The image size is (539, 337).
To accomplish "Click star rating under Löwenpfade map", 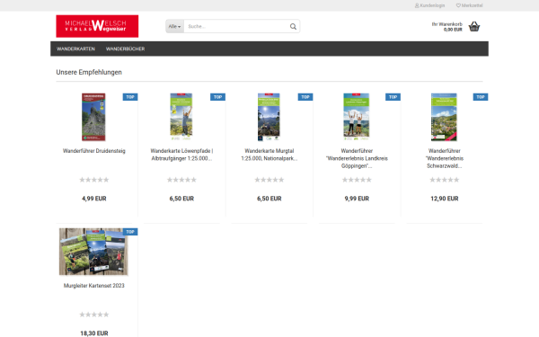I will 181,180.
